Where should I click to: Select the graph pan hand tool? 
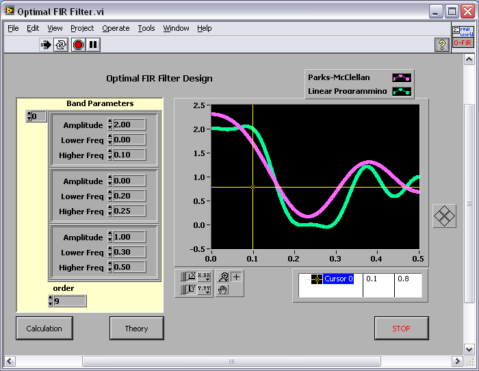tap(223, 290)
